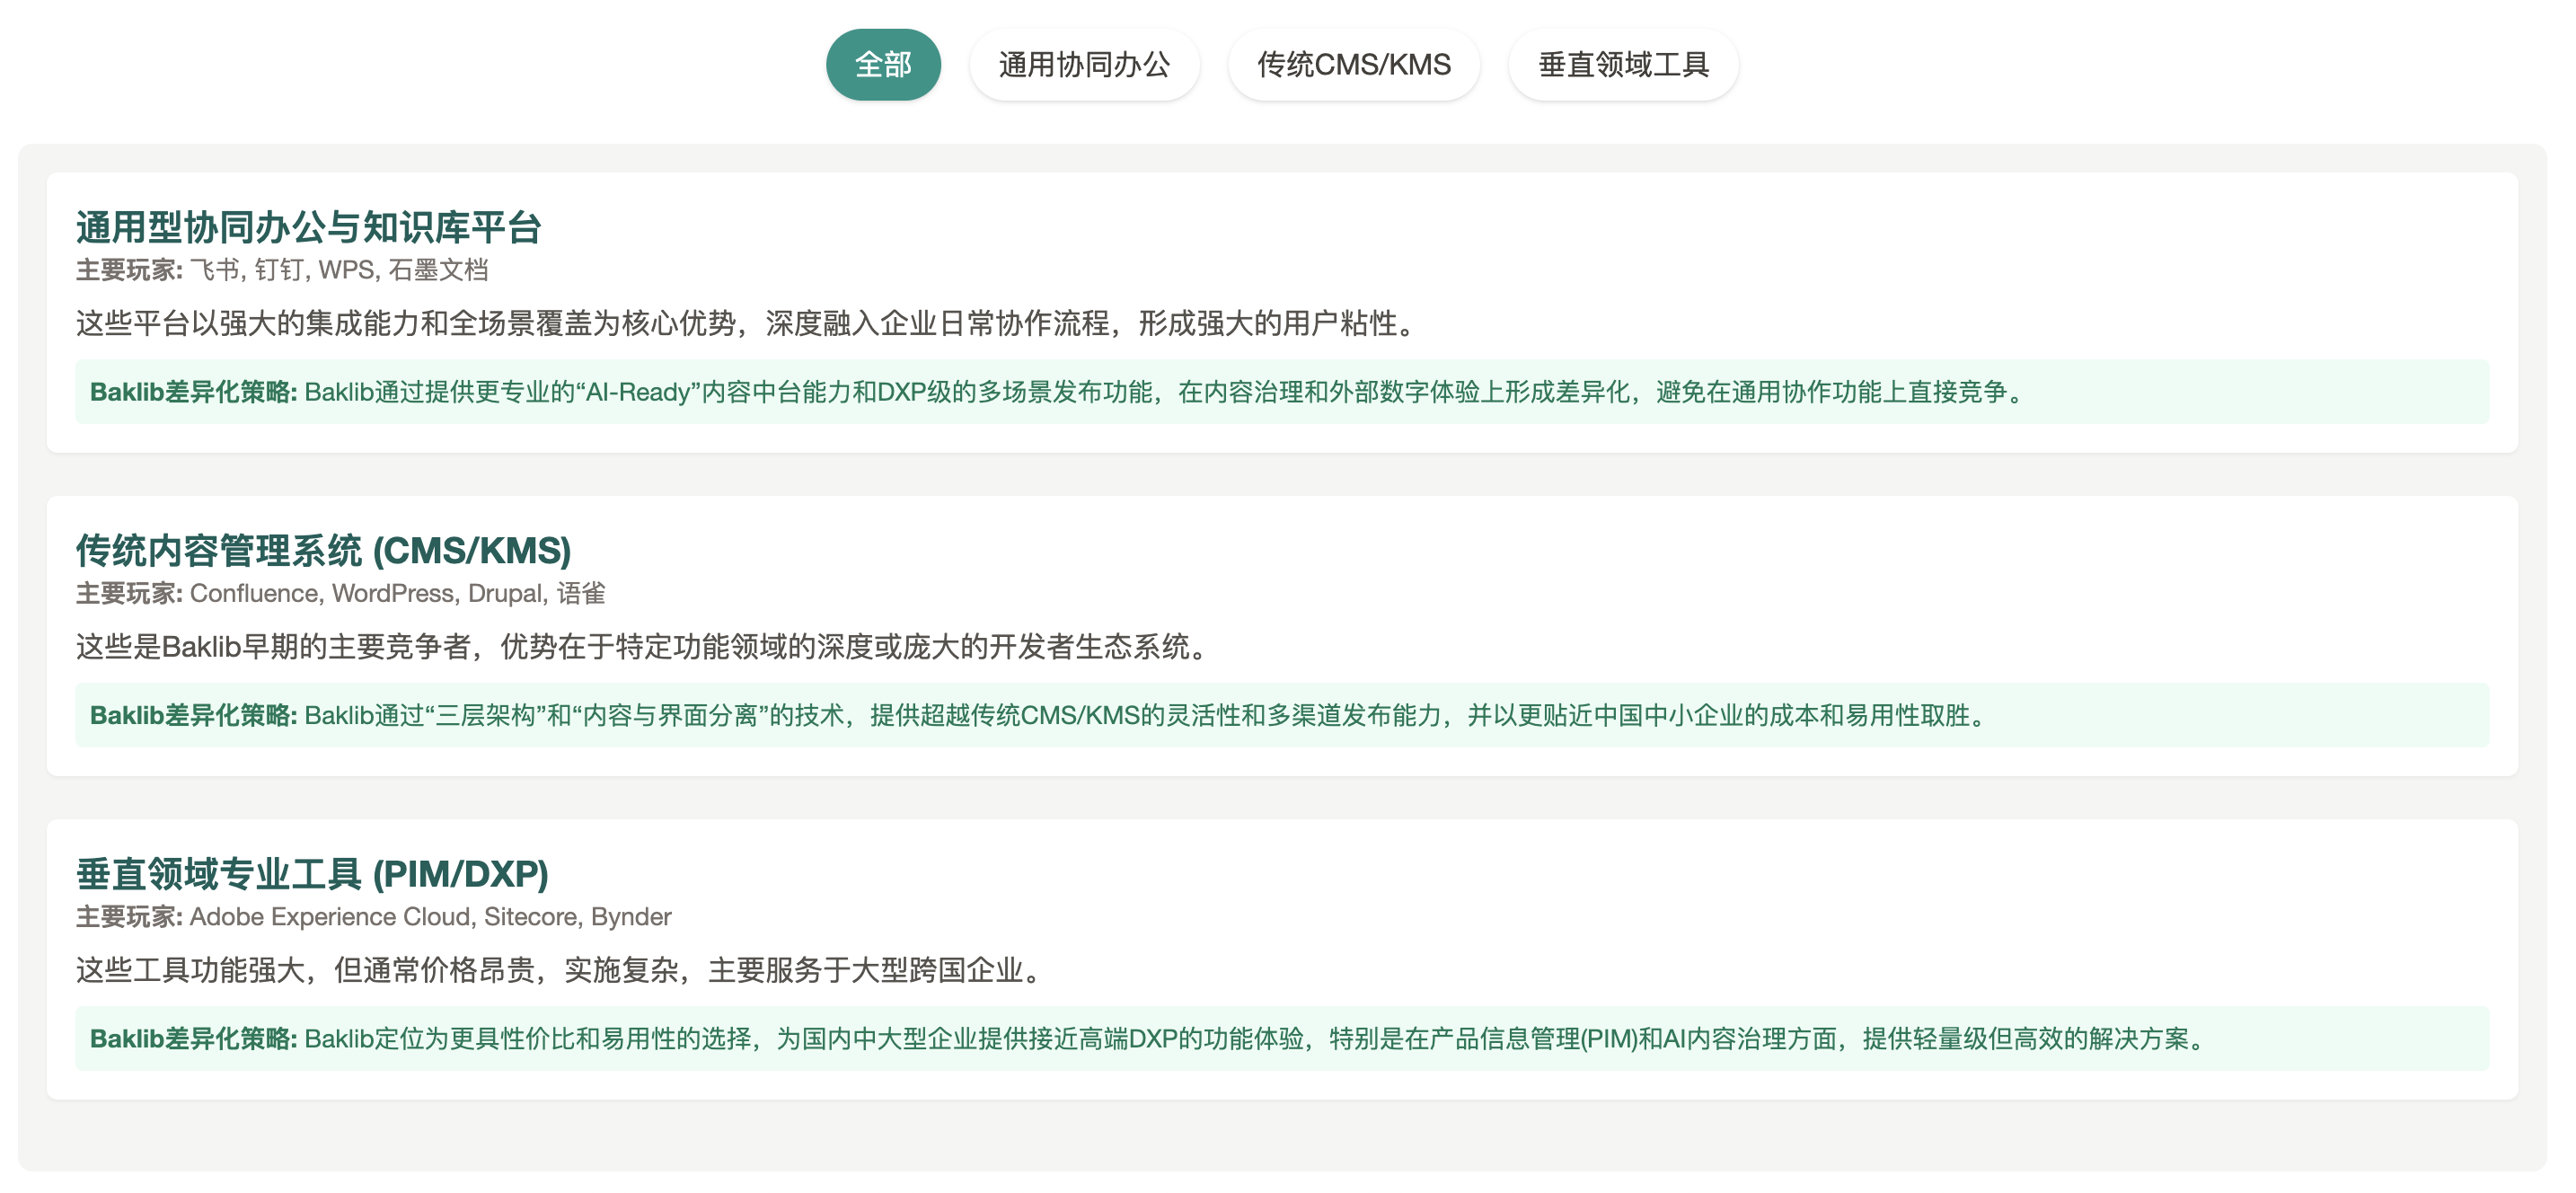This screenshot has width=2576, height=1193.
Task: Click the Adobe Experience Cloud players line
Action: click(430, 916)
